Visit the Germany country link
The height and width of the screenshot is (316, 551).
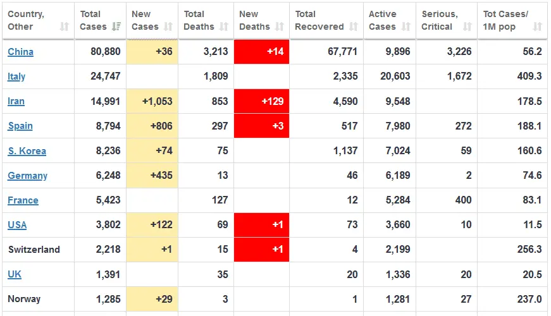(x=27, y=176)
